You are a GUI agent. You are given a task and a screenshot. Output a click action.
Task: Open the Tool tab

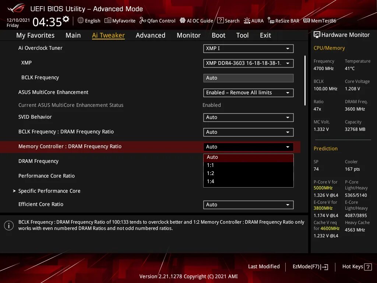click(242, 35)
